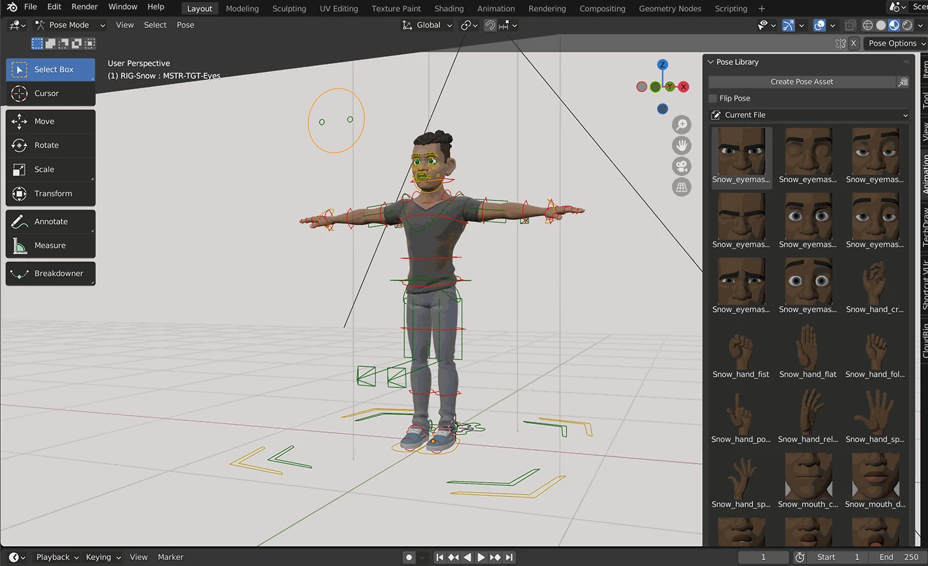Toggle the camera view icon
The width and height of the screenshot is (928, 566).
click(682, 166)
